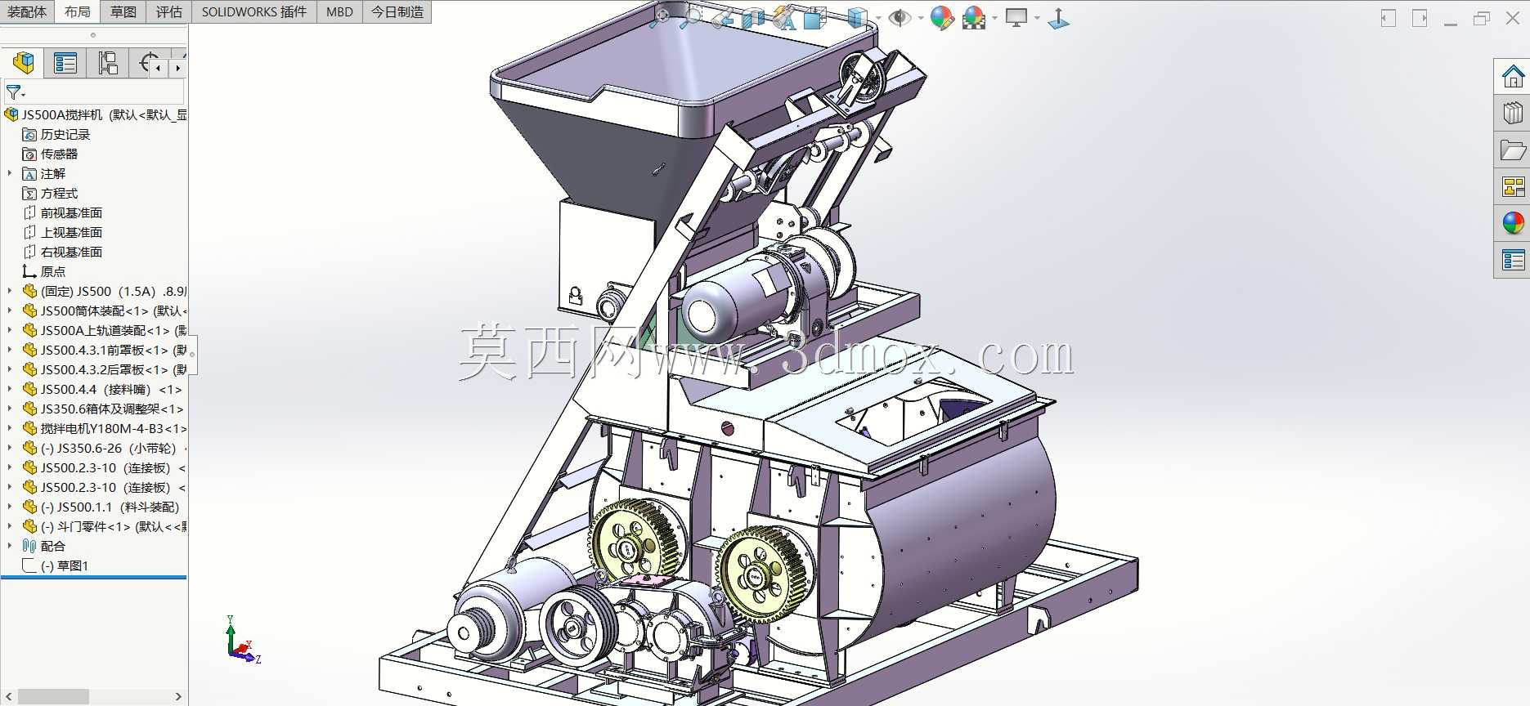Screen dimensions: 1530x706
Task: Click the Zoom to Fit icon
Action: [x=658, y=17]
